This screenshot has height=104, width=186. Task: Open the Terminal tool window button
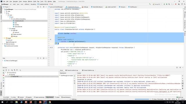[21, 97]
